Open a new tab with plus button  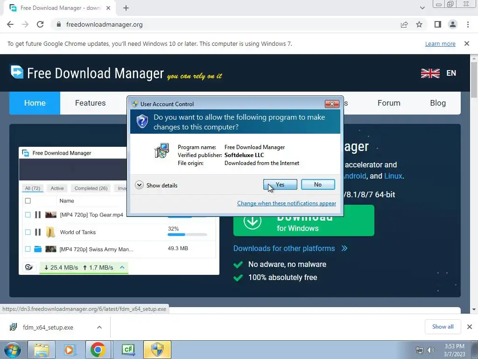tap(126, 8)
